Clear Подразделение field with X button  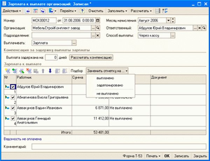click(x=98, y=35)
